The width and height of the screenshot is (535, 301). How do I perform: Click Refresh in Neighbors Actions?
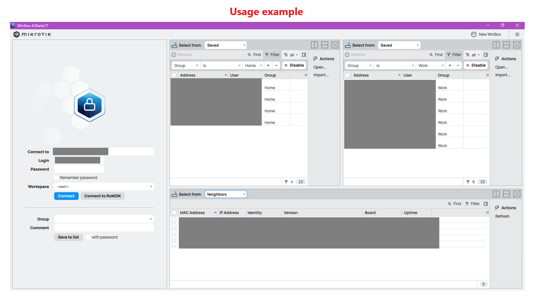[502, 216]
